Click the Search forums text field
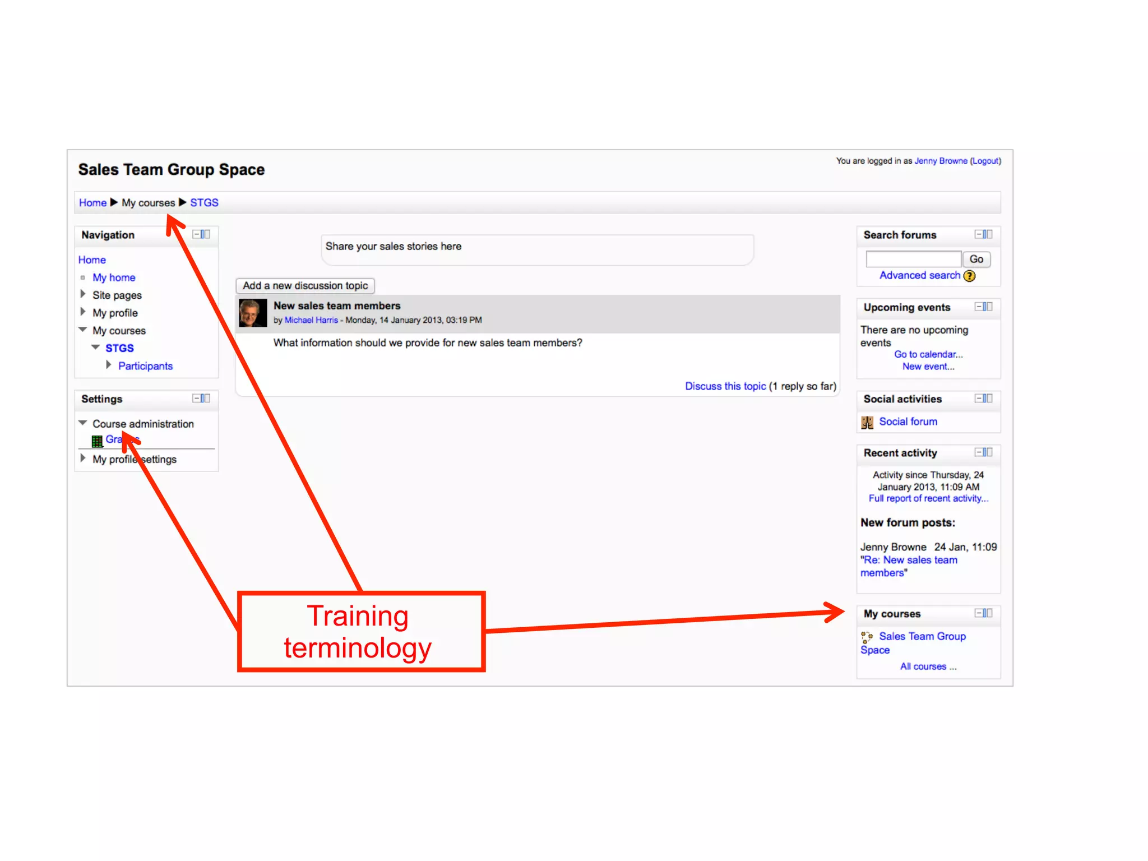The width and height of the screenshot is (1148, 861). 913,259
